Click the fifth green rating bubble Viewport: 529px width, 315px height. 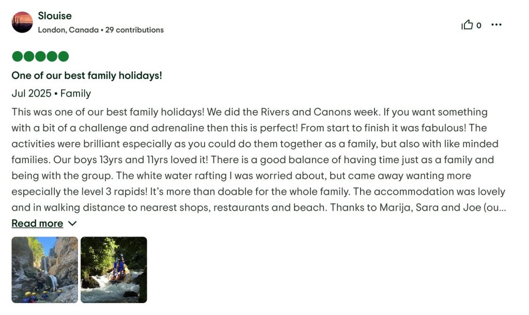pyautogui.click(x=63, y=56)
